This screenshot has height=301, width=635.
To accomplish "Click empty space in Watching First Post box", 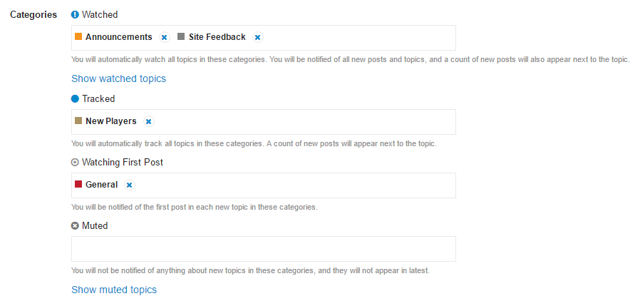I will click(296, 185).
